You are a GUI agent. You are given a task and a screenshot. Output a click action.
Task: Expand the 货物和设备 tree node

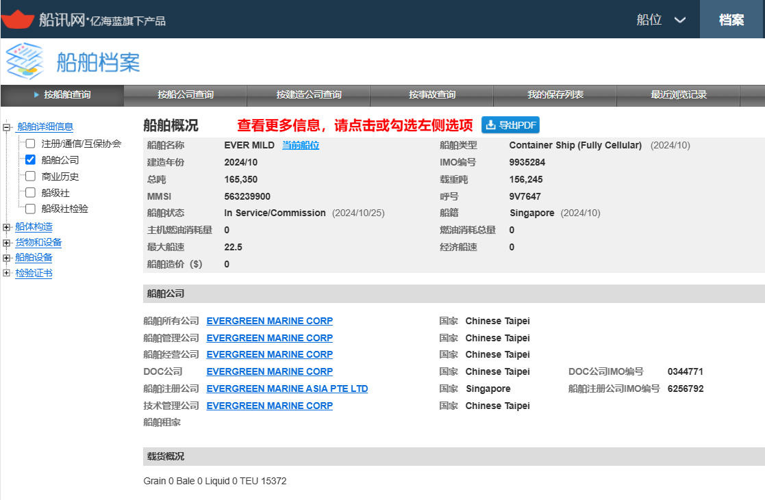(x=7, y=243)
